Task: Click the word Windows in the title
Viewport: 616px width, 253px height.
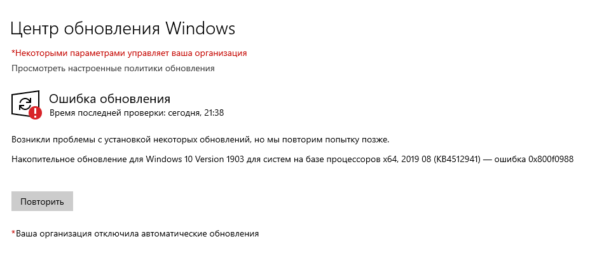Action: click(x=200, y=29)
